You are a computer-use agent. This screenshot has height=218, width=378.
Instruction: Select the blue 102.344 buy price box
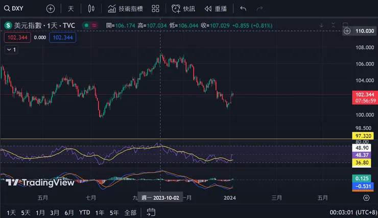click(x=63, y=38)
